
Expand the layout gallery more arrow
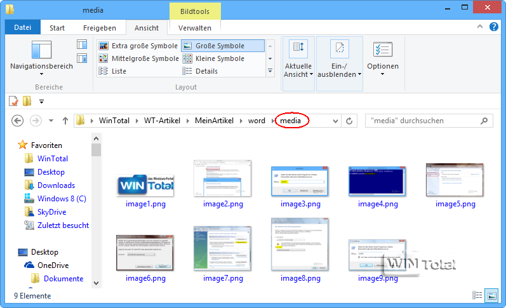point(270,71)
